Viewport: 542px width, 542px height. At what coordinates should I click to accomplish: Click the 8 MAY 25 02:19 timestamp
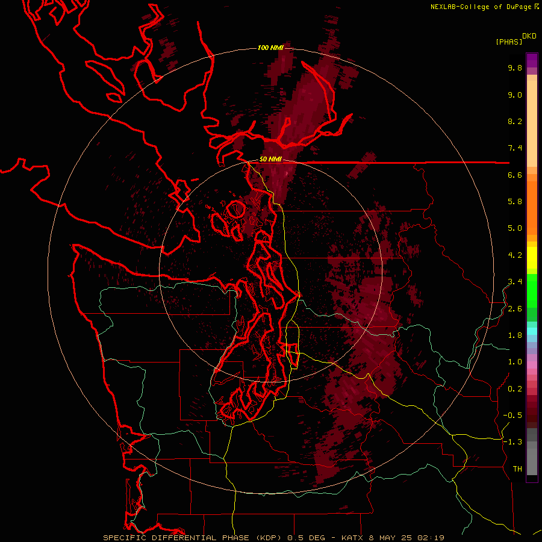point(406,538)
